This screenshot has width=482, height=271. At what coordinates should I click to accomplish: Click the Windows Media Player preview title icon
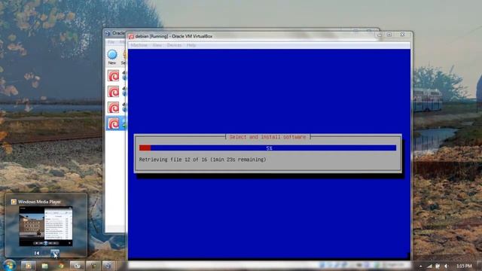click(14, 202)
